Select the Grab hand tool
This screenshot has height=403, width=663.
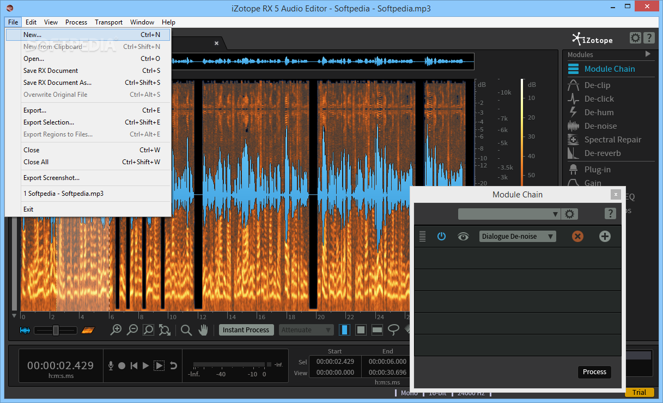203,330
